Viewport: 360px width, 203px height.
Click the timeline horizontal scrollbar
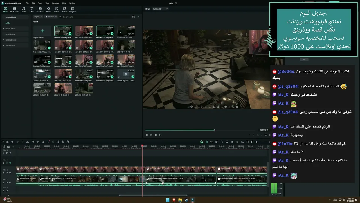coord(153,195)
